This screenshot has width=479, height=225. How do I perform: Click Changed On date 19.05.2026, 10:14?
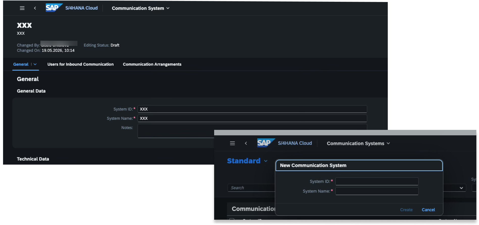[x=58, y=50]
